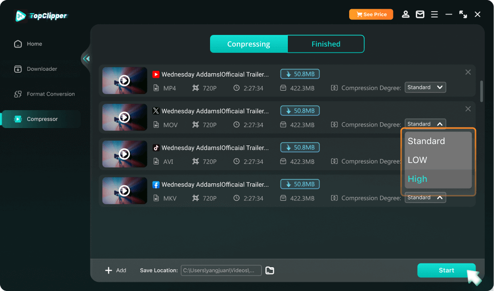Click the clock duration icon on the AVI row
Image resolution: width=494 pixels, height=291 pixels.
[x=236, y=162]
